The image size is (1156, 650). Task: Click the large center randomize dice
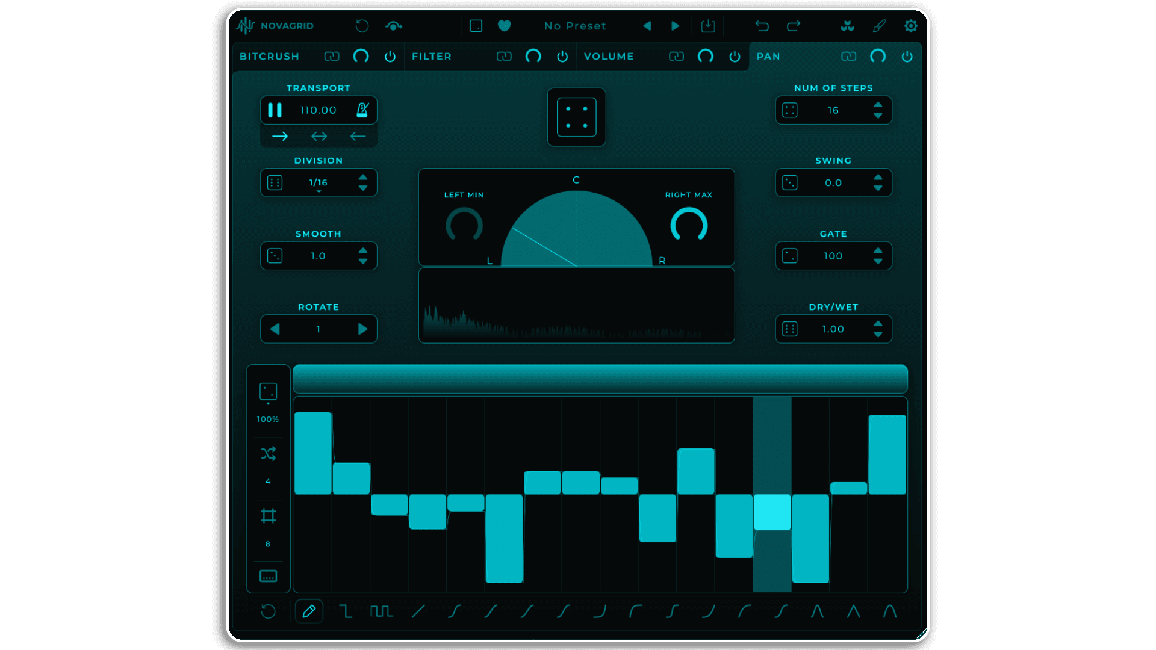pos(576,117)
